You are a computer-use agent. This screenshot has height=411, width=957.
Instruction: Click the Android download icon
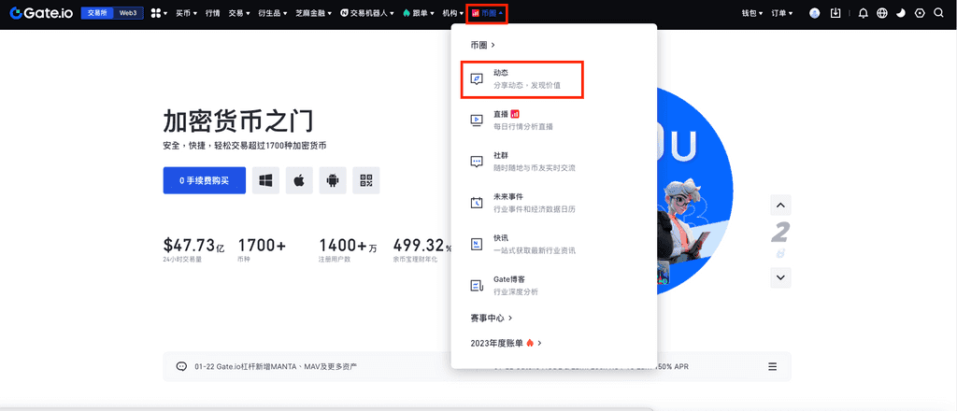coord(333,180)
